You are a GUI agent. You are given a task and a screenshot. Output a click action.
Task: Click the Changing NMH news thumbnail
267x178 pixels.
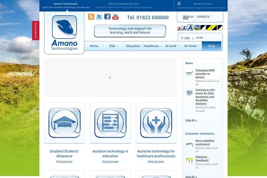(190, 73)
